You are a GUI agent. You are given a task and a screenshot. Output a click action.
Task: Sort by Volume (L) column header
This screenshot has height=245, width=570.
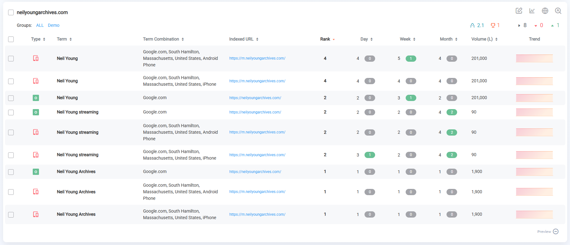pyautogui.click(x=485, y=39)
